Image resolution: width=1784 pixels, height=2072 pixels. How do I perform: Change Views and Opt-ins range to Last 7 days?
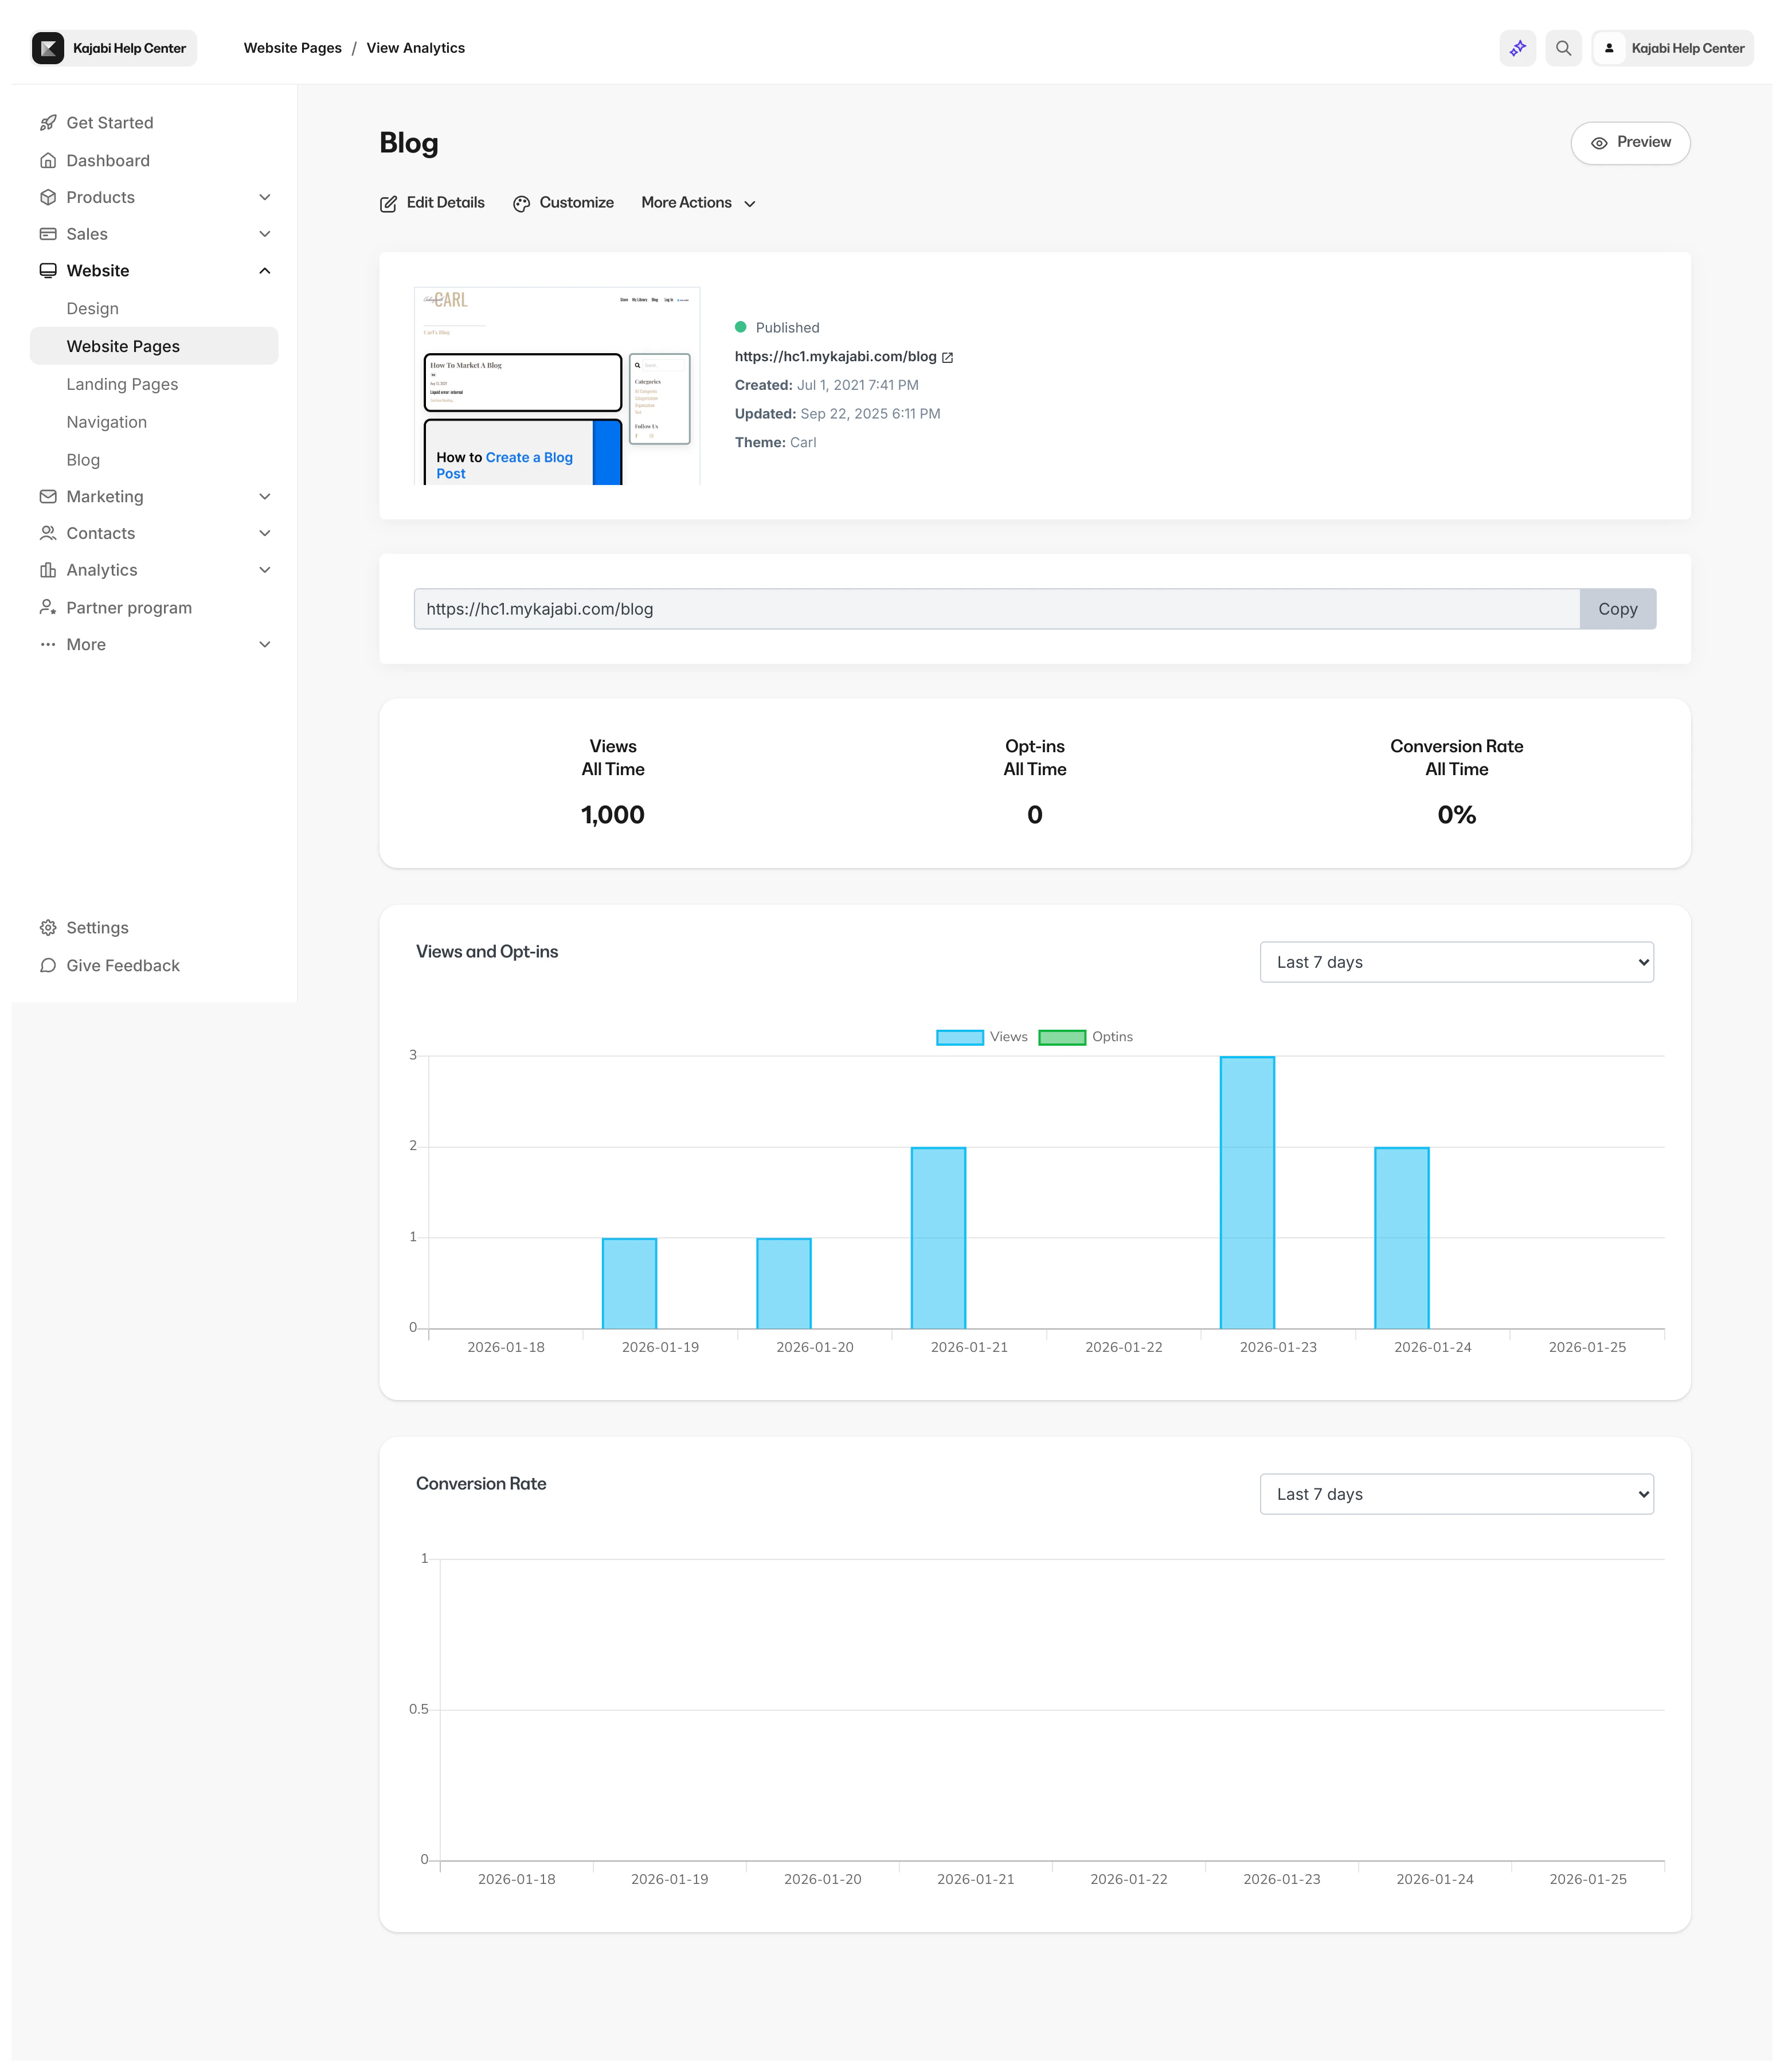1457,961
